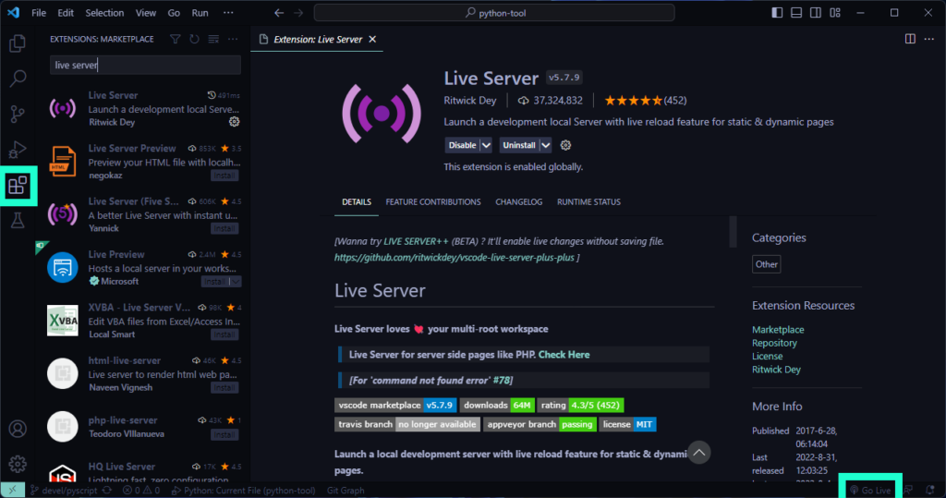Click the extension search input field
Viewport: 946px width, 498px height.
(x=145, y=66)
